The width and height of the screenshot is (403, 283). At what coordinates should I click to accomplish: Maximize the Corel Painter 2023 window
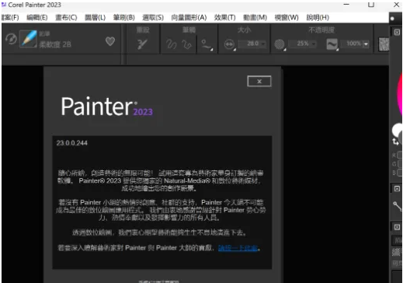point(371,5)
